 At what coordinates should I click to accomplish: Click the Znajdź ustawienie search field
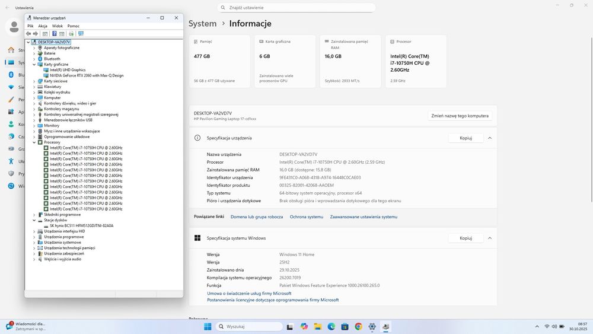pyautogui.click(x=296, y=8)
